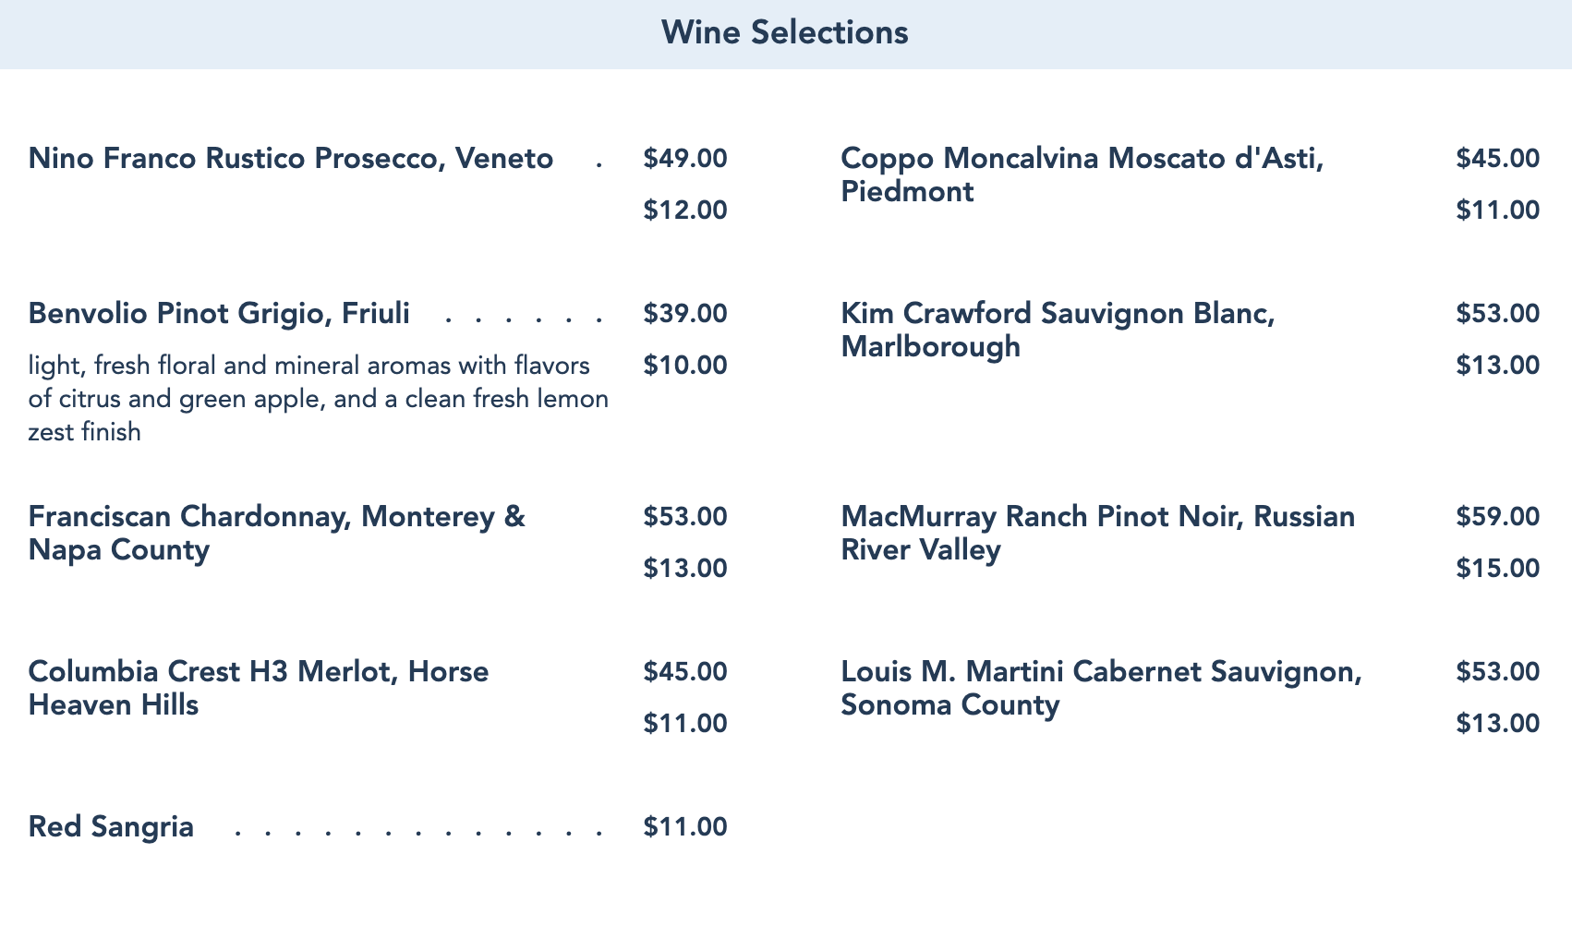The image size is (1572, 938).
Task: Click the Pinot Grigio tasting description text
Action: 319,399
